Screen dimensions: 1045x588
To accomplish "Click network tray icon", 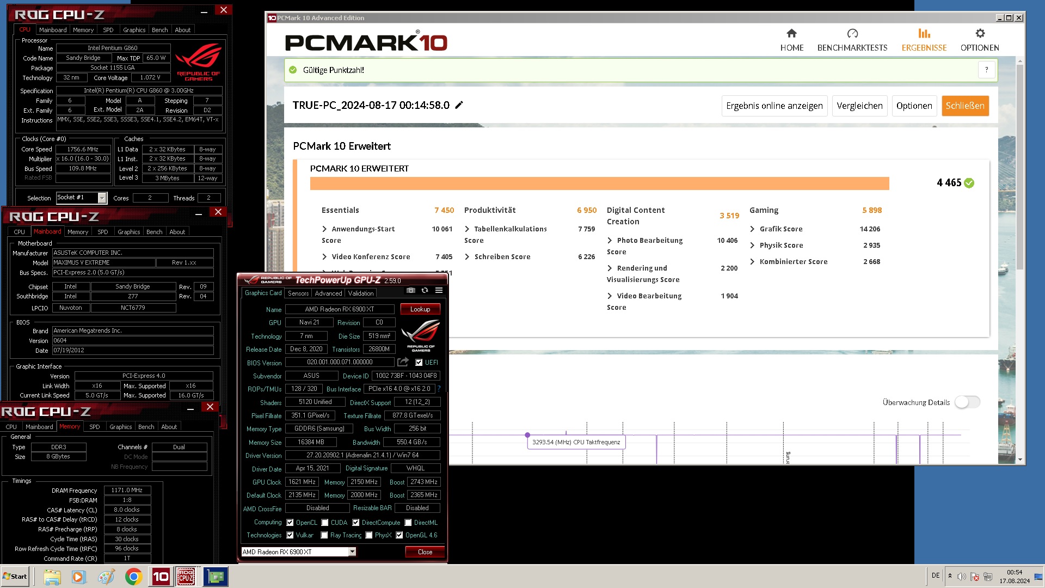I will (988, 577).
